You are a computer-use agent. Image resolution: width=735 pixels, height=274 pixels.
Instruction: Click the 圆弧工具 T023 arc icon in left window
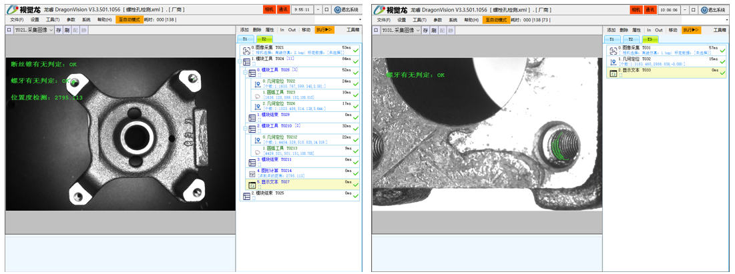[257, 95]
